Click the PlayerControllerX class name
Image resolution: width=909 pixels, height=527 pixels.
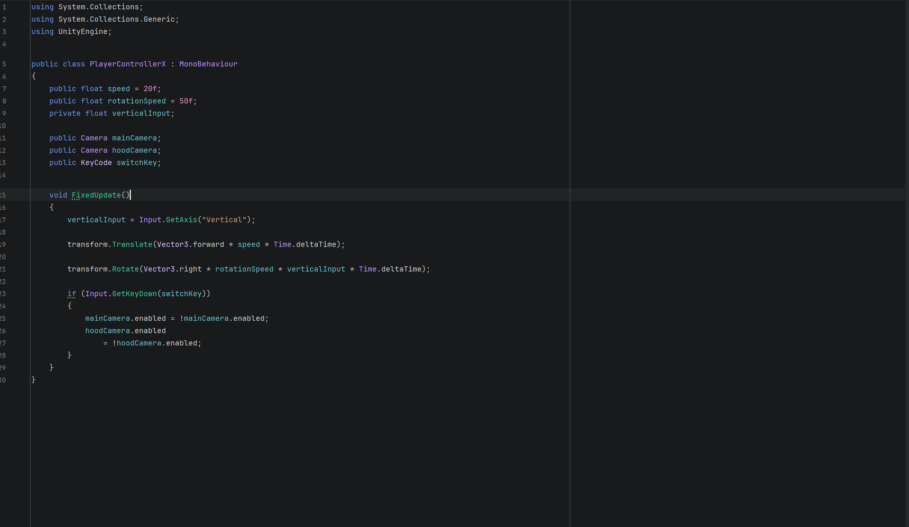127,64
